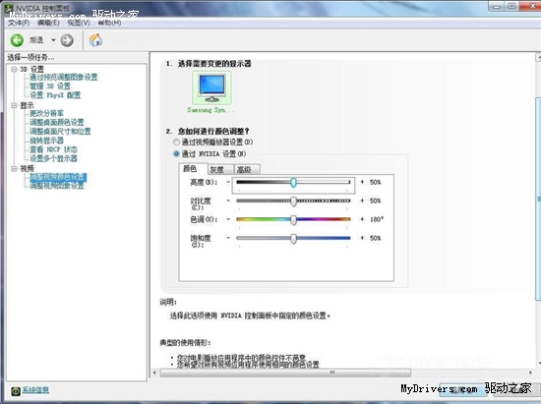Click the horizontal scrollbar thumb at bottom
541x404 pixels.
[285, 373]
